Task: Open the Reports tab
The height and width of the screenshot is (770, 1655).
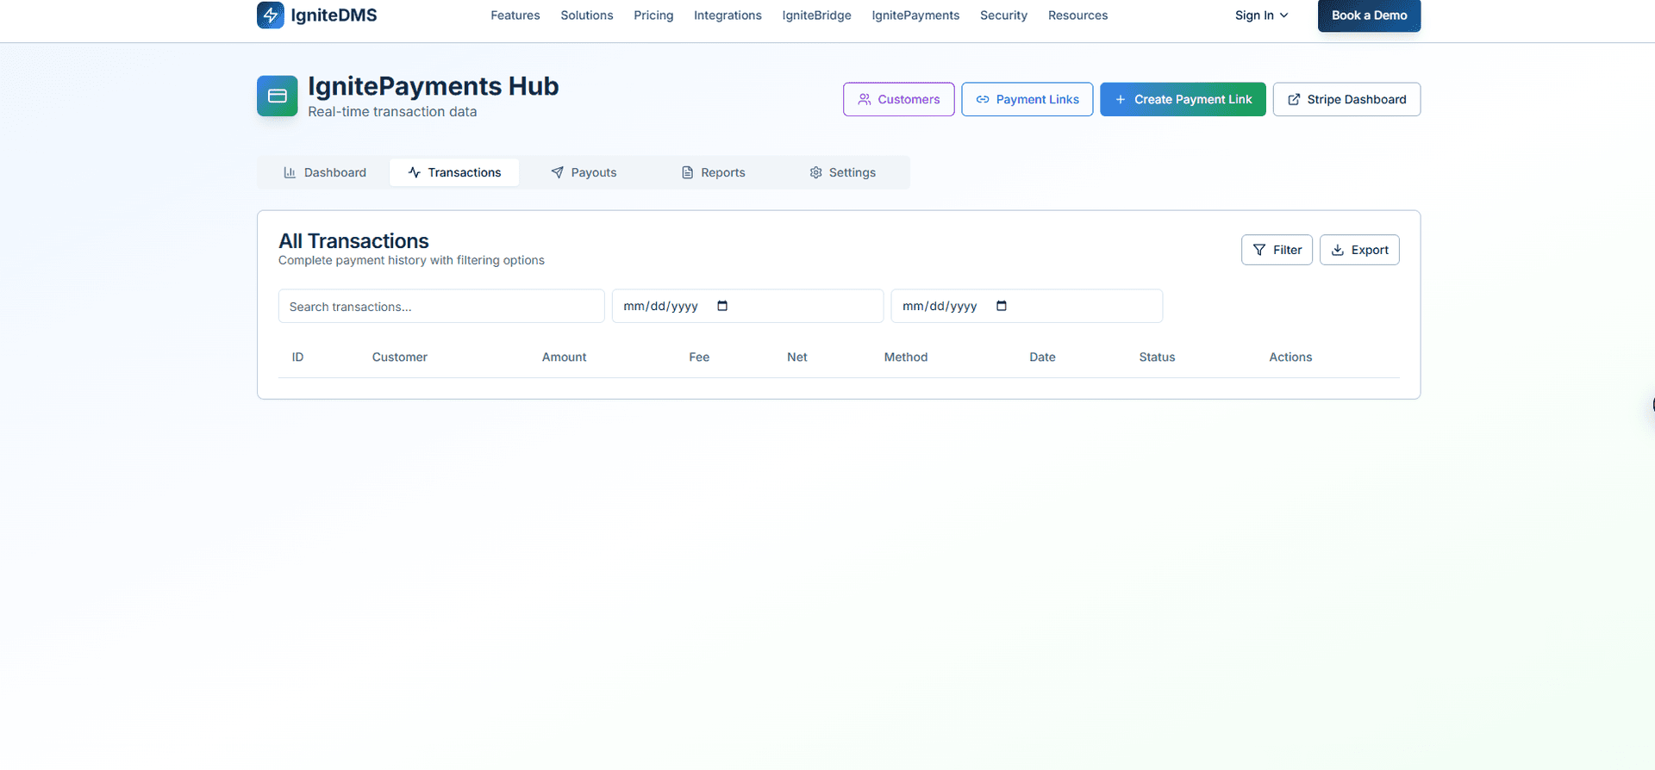Action: point(713,172)
